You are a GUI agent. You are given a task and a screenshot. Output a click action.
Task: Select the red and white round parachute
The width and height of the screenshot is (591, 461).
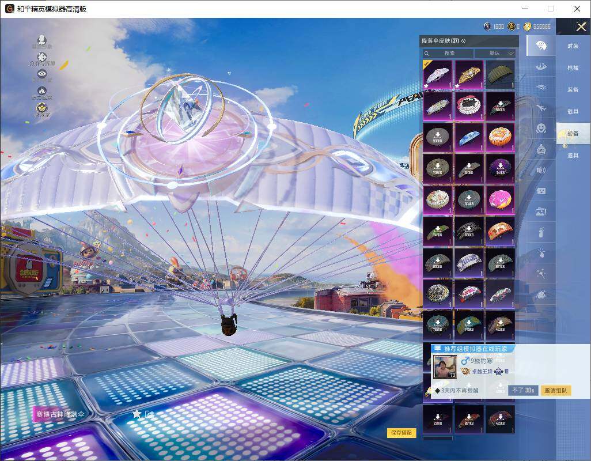click(x=468, y=106)
